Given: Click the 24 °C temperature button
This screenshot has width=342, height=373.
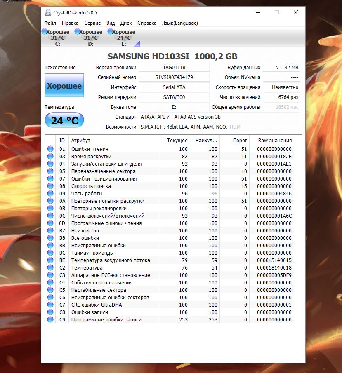Looking at the screenshot, I should (64, 120).
